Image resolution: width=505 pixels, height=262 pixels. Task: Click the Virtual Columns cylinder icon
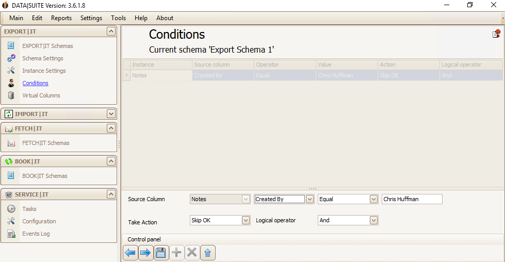[11, 95]
